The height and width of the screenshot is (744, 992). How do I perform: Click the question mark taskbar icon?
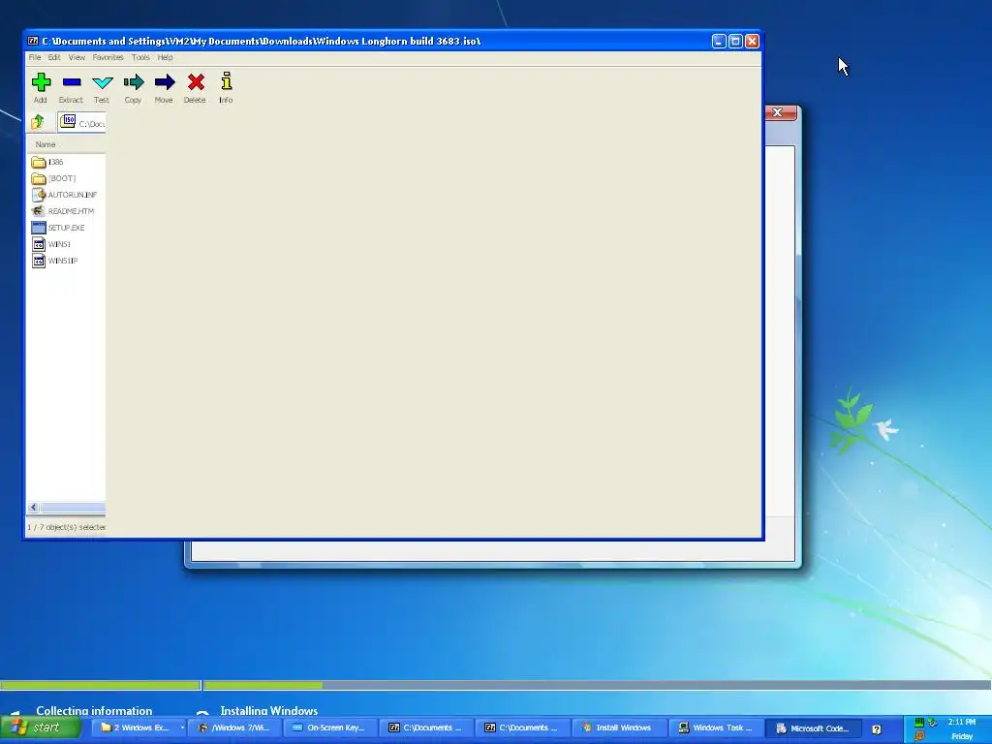(x=876, y=729)
